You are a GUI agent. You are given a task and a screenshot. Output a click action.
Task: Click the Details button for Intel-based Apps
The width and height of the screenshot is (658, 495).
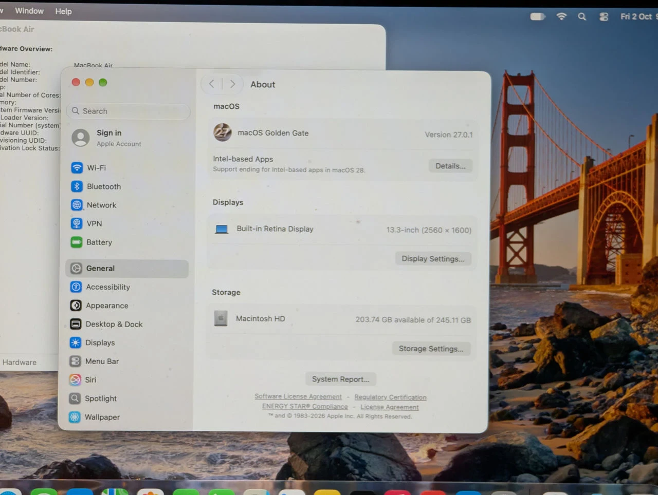[450, 166]
